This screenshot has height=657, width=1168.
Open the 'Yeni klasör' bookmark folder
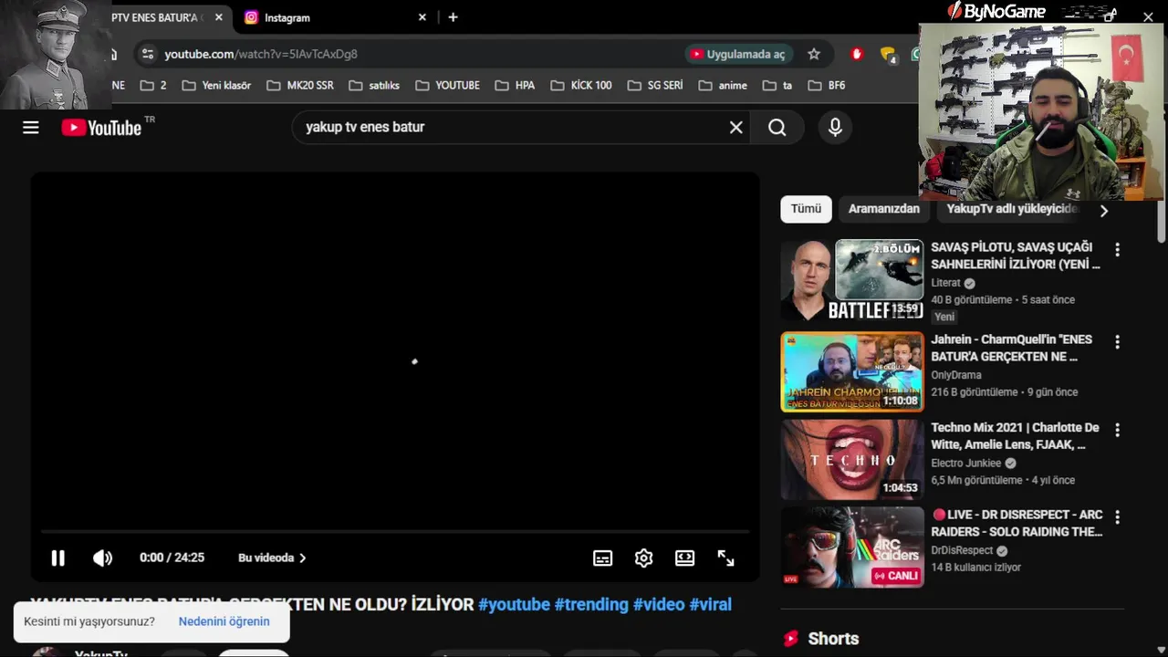216,85
